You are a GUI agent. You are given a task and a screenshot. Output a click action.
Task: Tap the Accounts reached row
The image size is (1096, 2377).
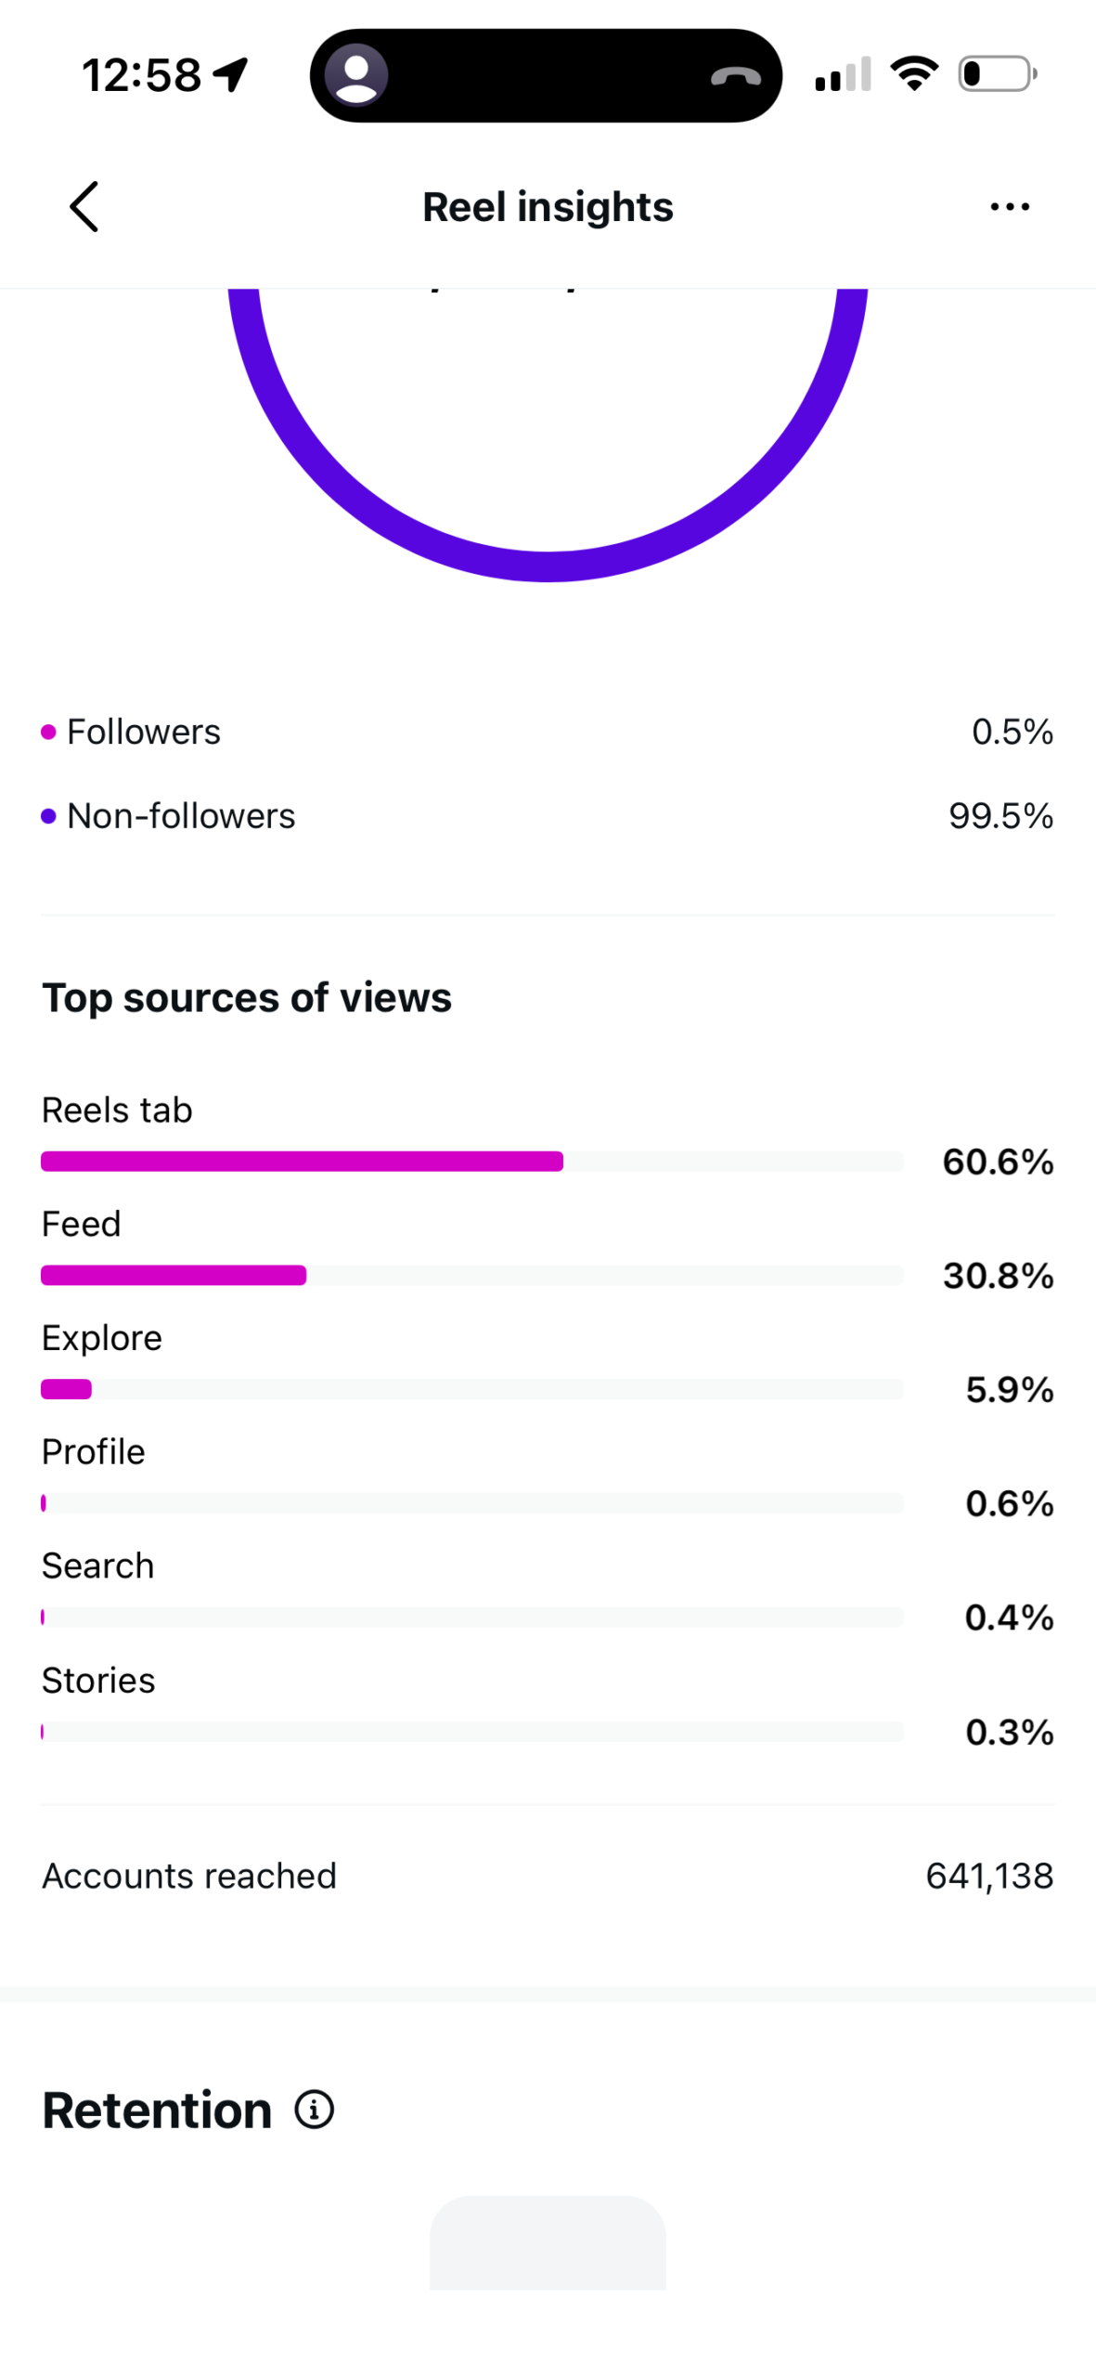click(548, 1875)
